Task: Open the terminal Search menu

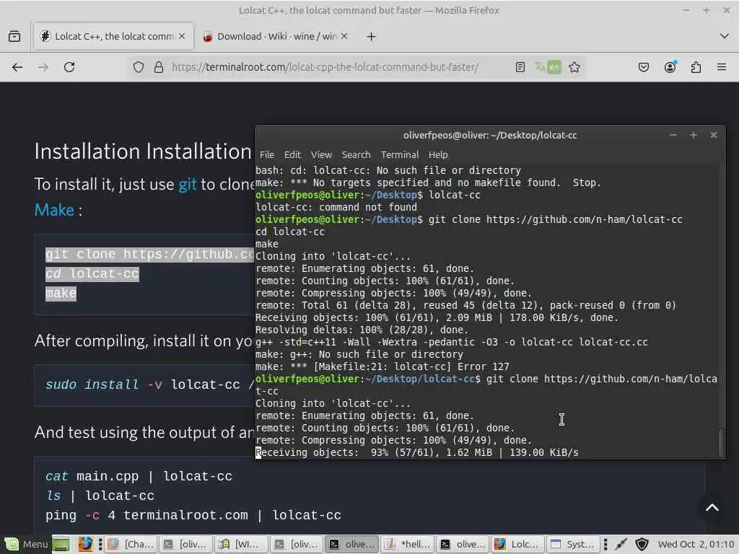Action: point(356,155)
